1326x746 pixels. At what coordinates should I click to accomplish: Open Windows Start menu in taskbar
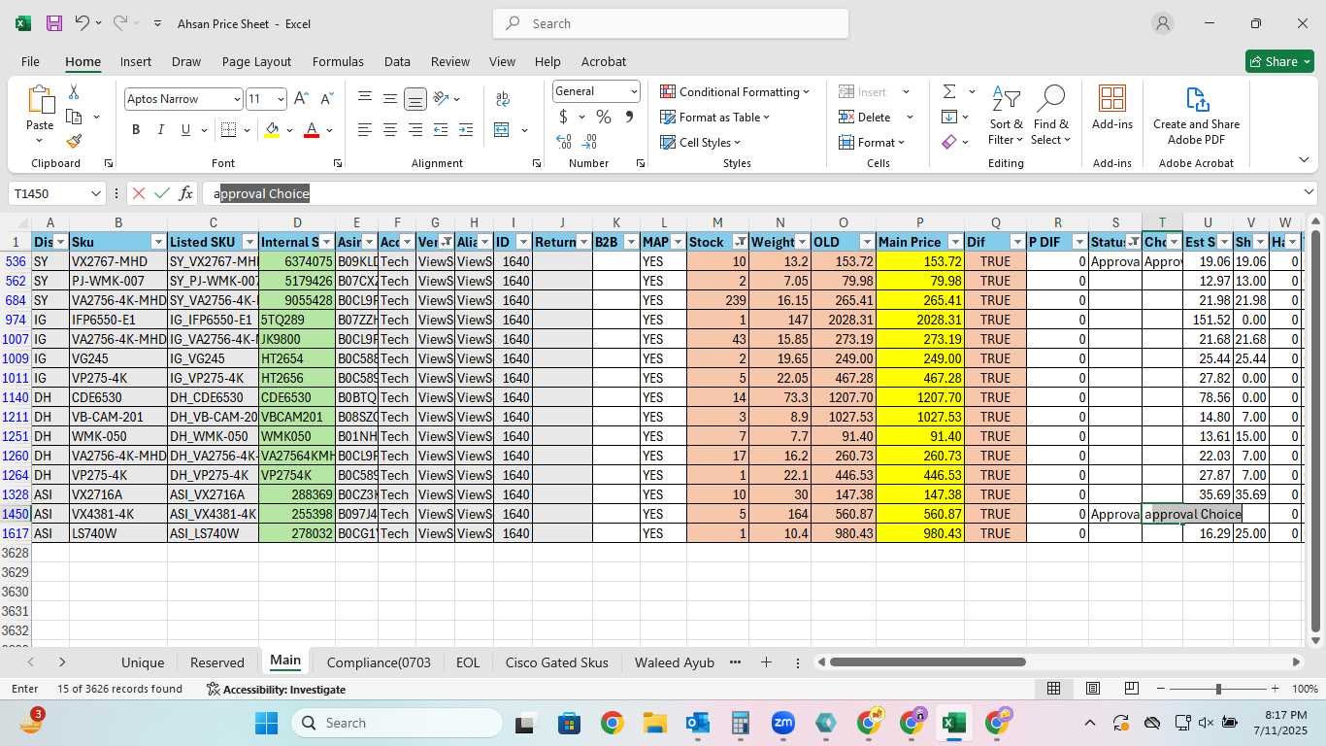tap(265, 723)
